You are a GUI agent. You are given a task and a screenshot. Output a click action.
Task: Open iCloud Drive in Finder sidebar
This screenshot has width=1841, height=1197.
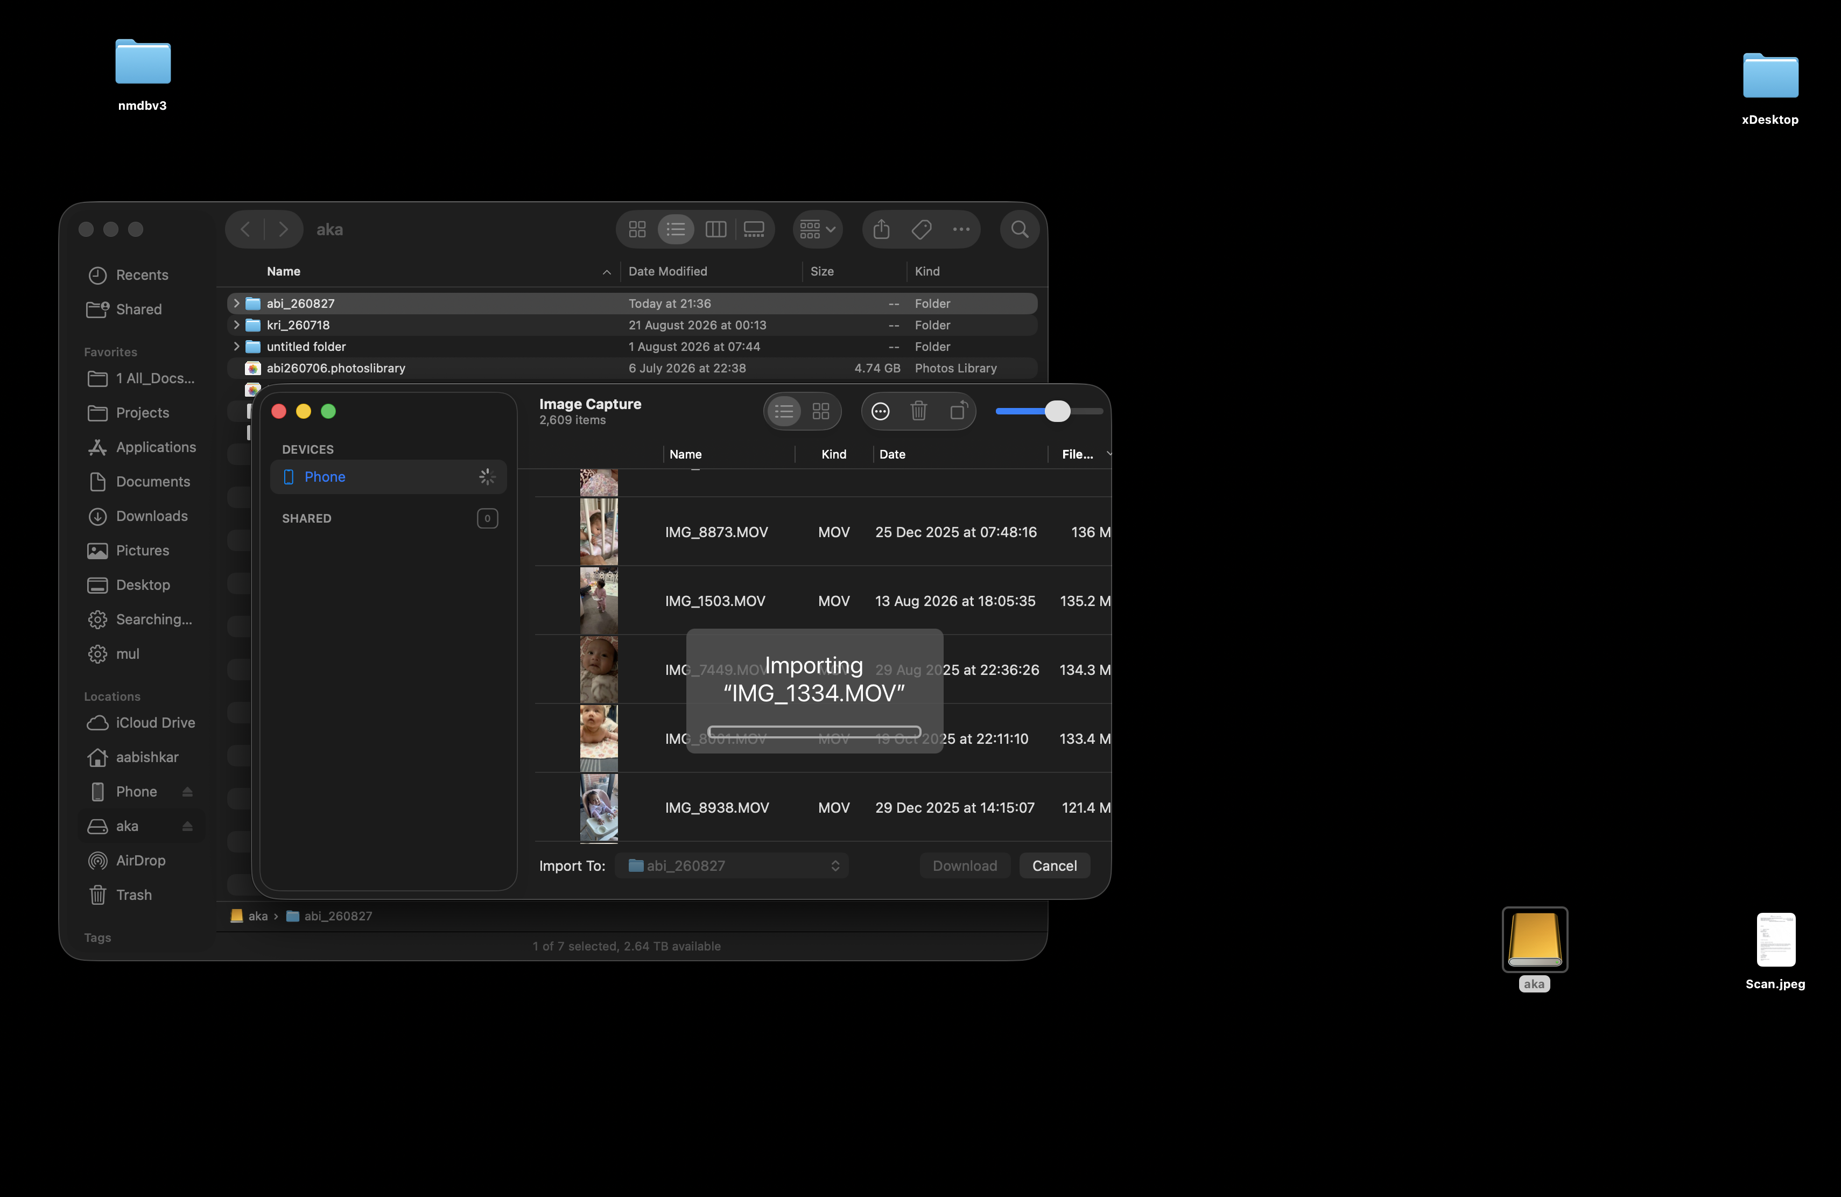click(142, 722)
